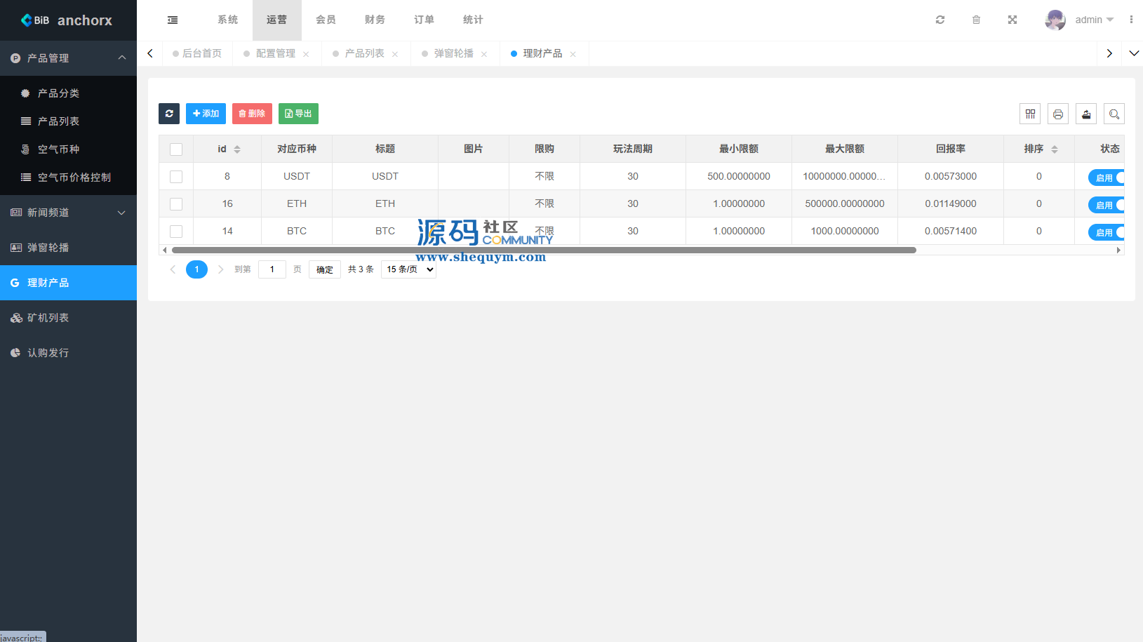Switch to the 产品列表 tab
This screenshot has height=642, width=1143.
pos(364,53)
